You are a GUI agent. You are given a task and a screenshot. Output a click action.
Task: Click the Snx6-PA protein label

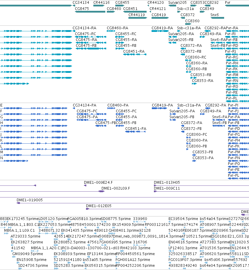(x=220, y=117)
